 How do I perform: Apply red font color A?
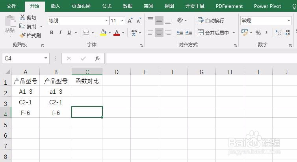(117, 33)
